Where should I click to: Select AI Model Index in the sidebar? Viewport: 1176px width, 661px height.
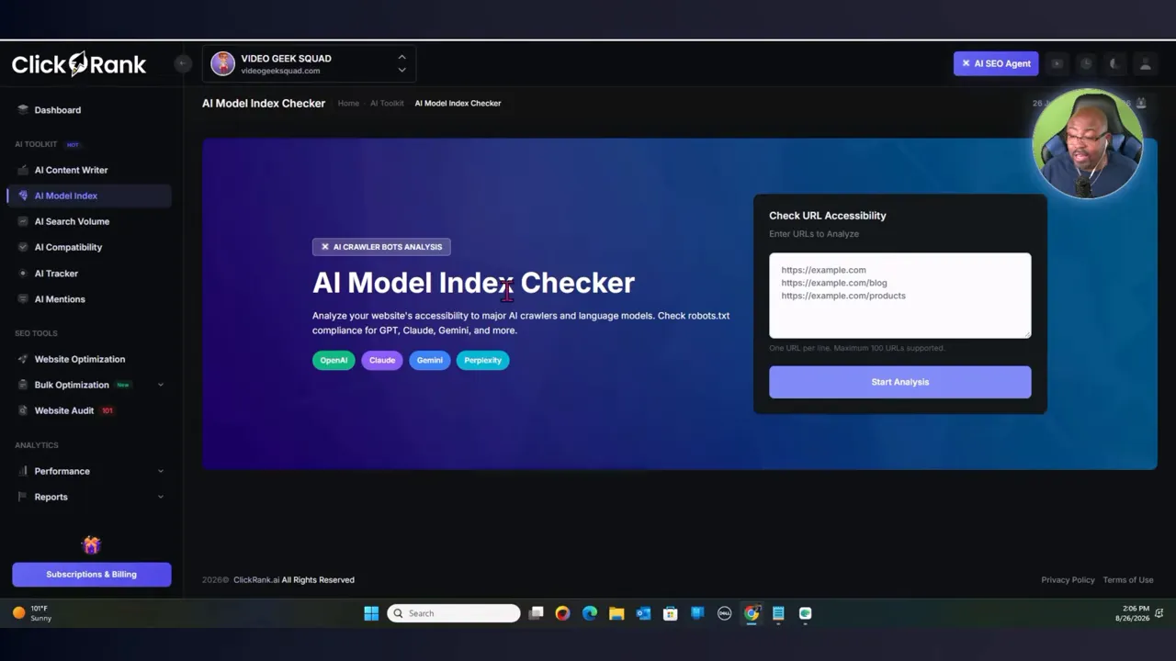[89, 196]
